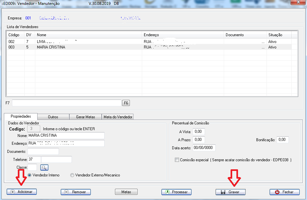This screenshot has height=200, width=307.
Task: Open the Metas button
Action: [126, 192]
